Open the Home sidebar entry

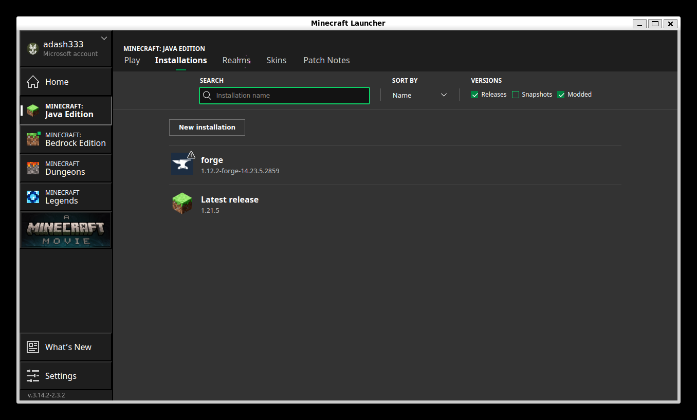[66, 82]
